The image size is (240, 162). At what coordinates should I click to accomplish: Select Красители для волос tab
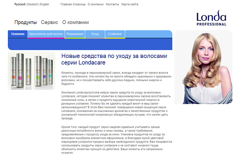[x=46, y=34]
